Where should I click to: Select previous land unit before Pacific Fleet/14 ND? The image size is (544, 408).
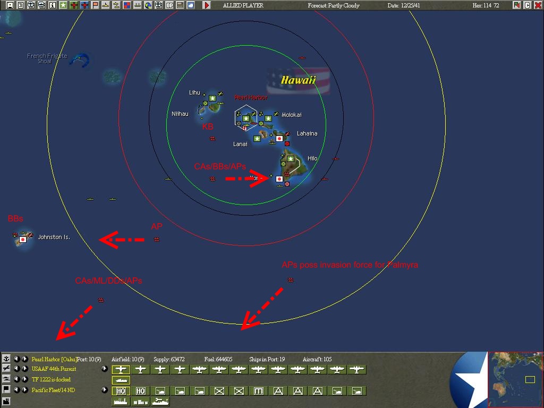[x=16, y=389]
